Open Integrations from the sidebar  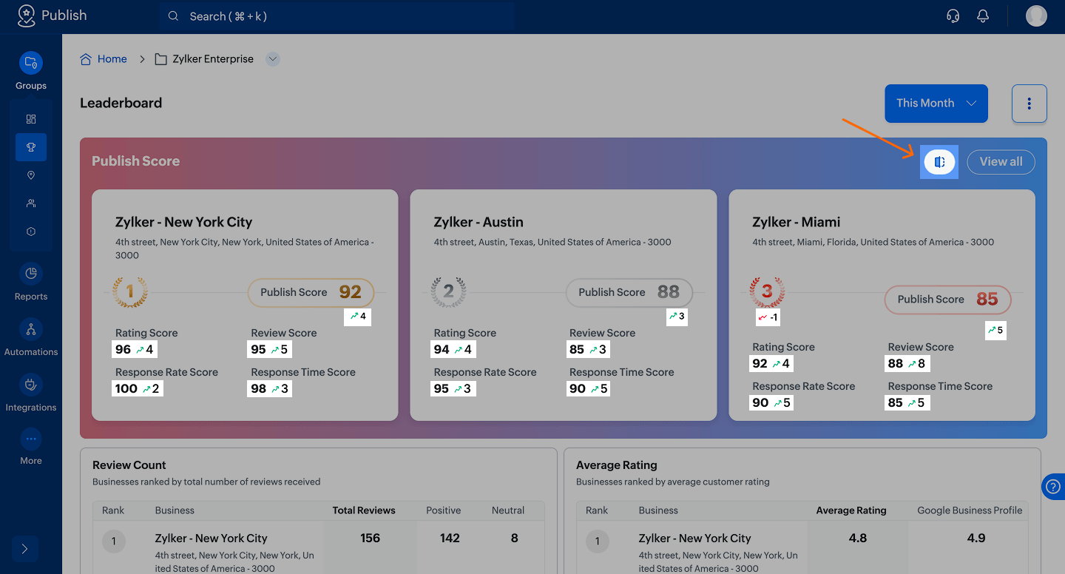click(x=31, y=393)
